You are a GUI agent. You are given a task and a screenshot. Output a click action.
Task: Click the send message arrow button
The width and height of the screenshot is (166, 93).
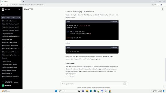125,84
